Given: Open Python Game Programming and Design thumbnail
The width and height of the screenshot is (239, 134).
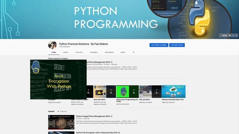Looking at the screenshot, I should [x=128, y=92].
